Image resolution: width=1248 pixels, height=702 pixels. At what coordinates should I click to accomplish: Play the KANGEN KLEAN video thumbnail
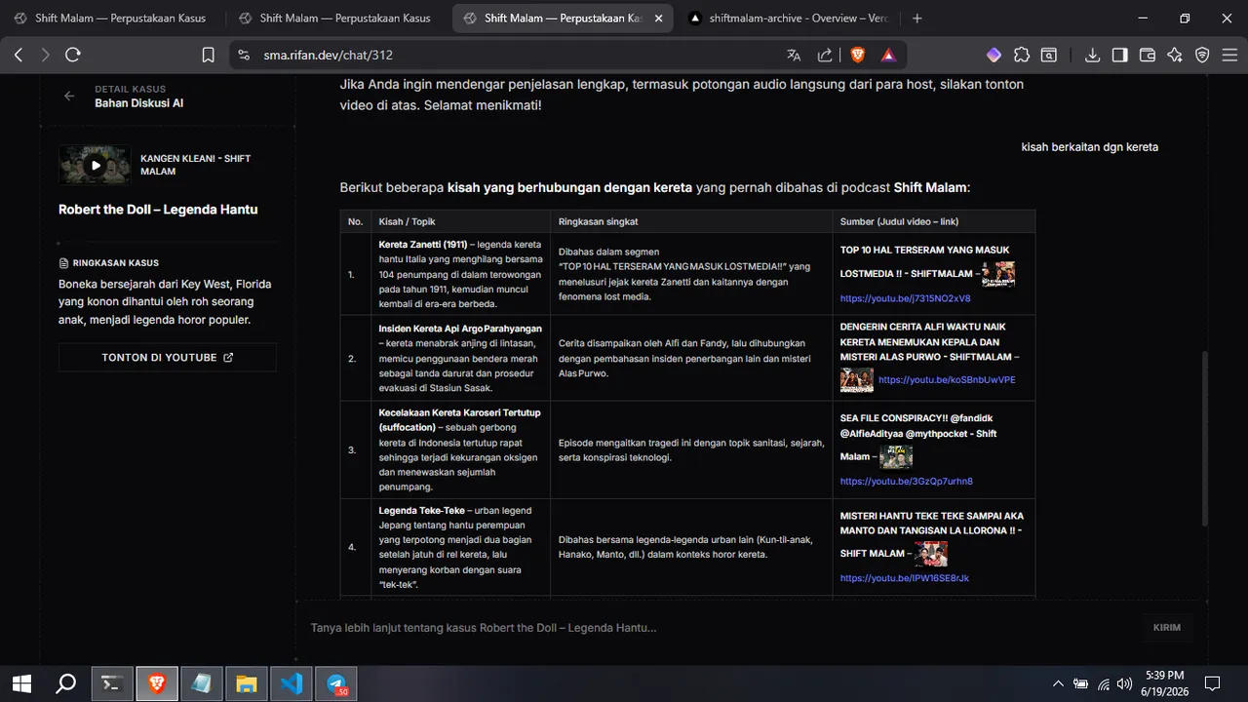[95, 165]
